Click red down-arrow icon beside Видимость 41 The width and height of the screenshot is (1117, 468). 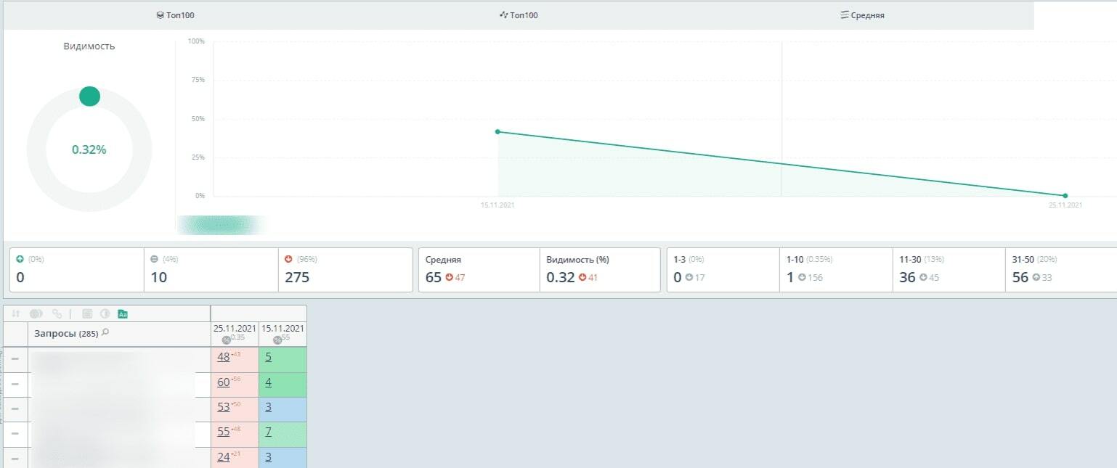tap(582, 277)
